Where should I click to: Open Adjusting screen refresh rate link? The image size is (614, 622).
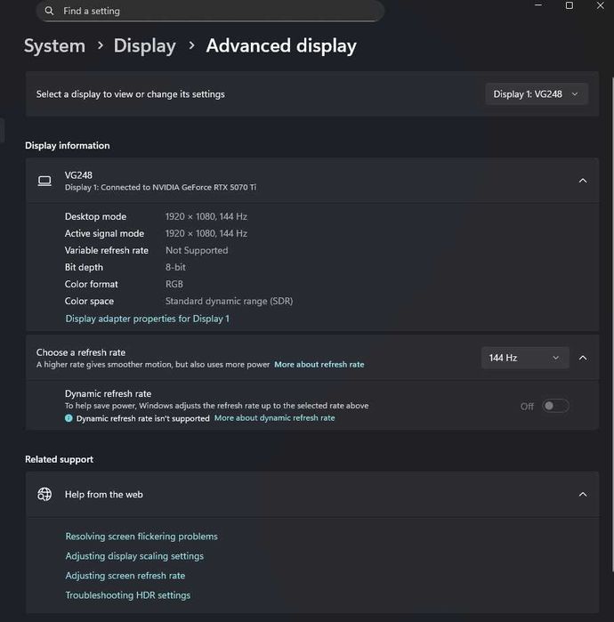pyautogui.click(x=125, y=576)
